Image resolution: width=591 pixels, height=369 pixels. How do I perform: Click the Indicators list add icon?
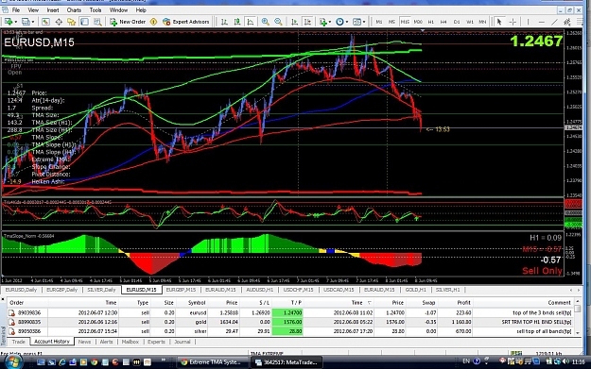(322, 22)
